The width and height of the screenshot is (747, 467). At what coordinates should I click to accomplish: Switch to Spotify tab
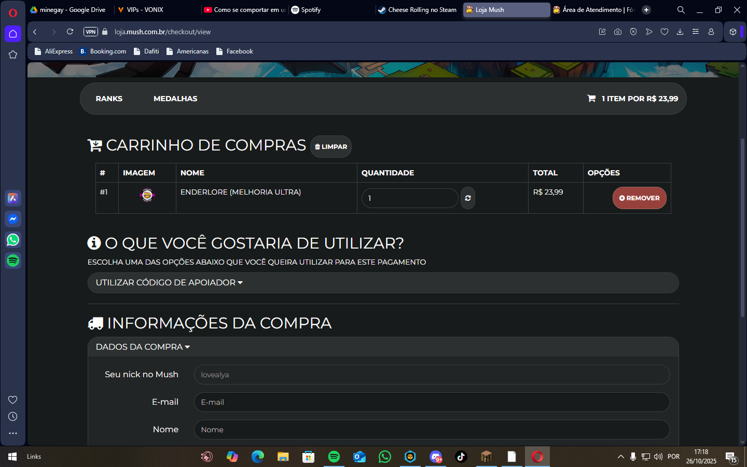coord(331,10)
